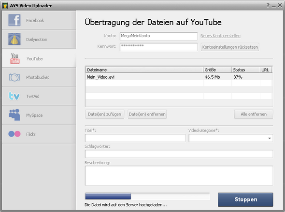Open help via the question mark

coord(268,5)
